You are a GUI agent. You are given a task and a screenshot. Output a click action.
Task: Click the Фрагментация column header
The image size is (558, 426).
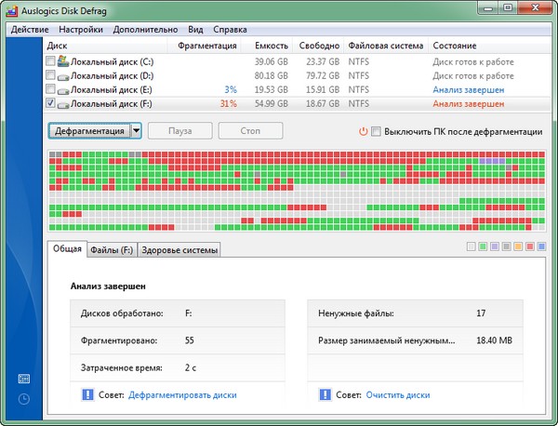pos(206,46)
